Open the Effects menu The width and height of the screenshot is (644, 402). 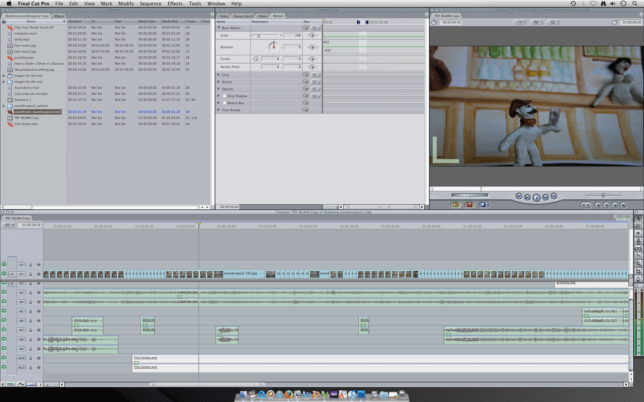(175, 3)
